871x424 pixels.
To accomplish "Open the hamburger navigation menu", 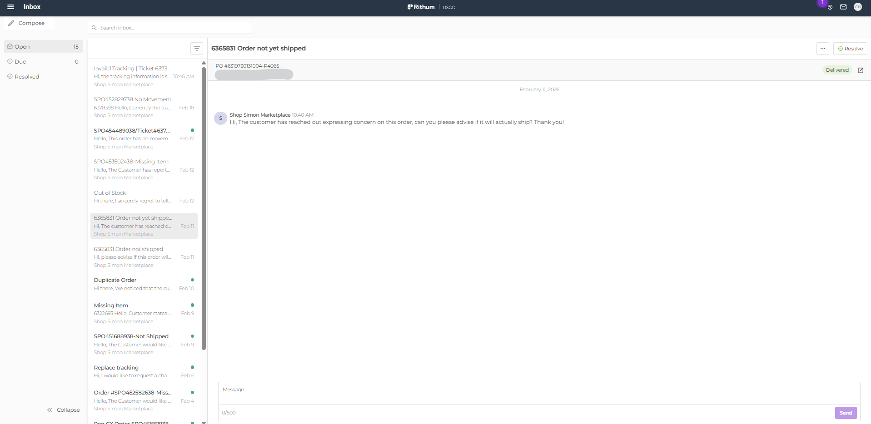I will [10, 7].
